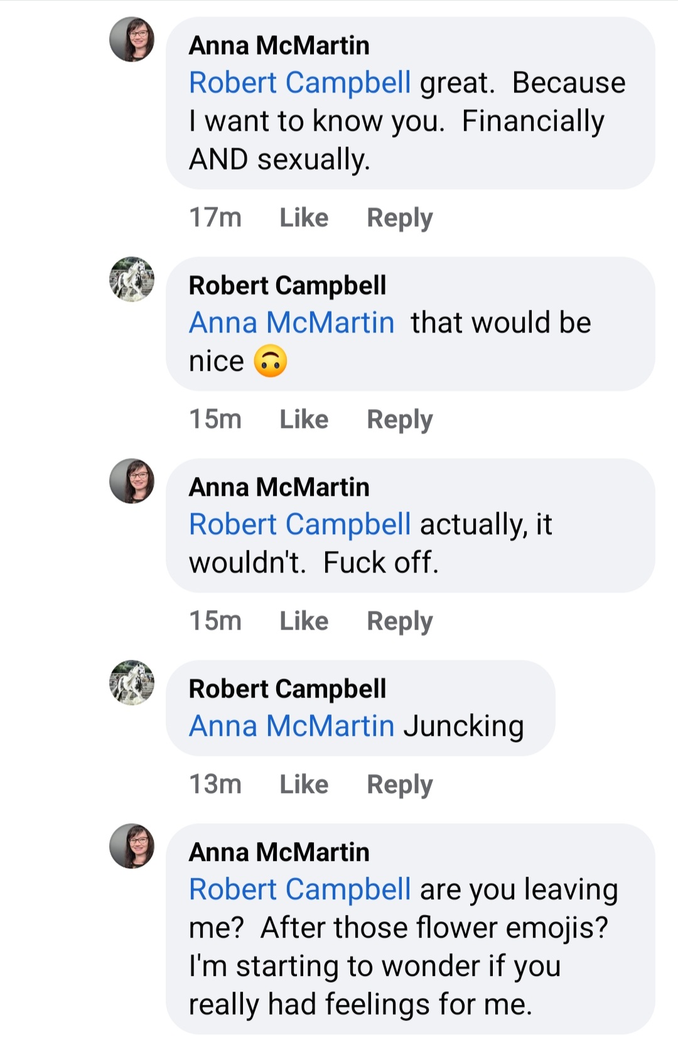
Task: Reply to the 13m "Juncking" comment
Action: point(400,785)
